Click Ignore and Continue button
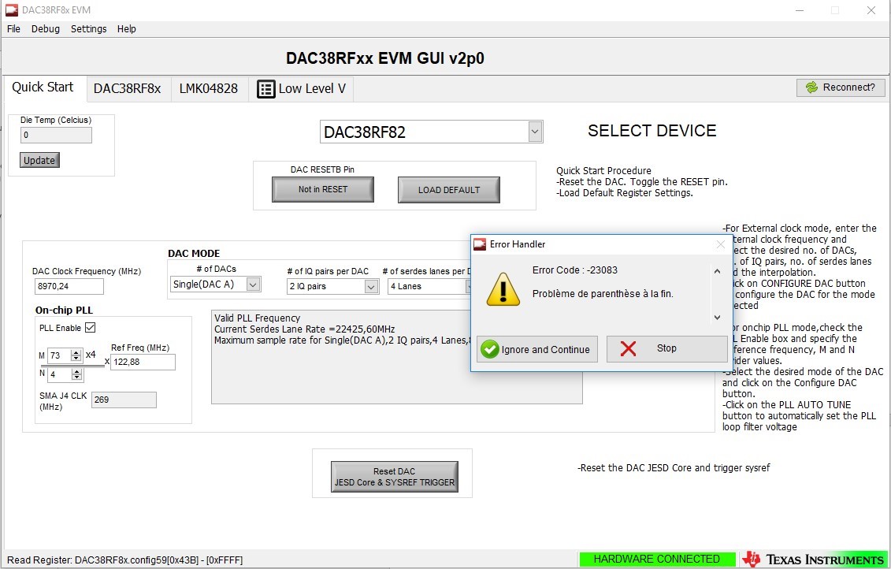Viewport: 891px width, 569px height. 537,349
